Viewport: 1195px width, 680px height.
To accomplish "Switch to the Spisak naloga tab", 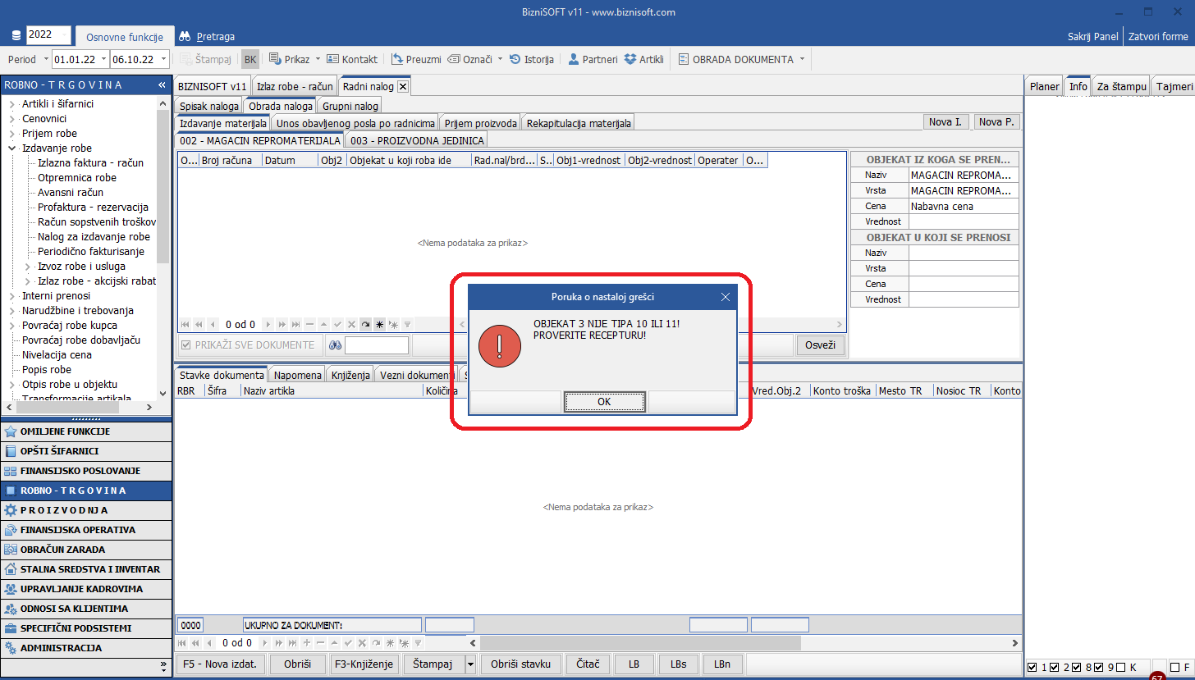I will coord(208,106).
